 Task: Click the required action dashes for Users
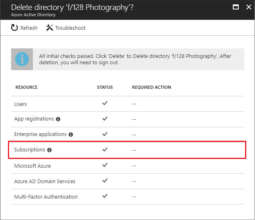134,104
